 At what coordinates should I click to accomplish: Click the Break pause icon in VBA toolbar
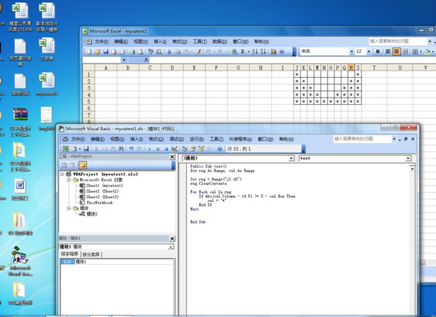(158, 149)
